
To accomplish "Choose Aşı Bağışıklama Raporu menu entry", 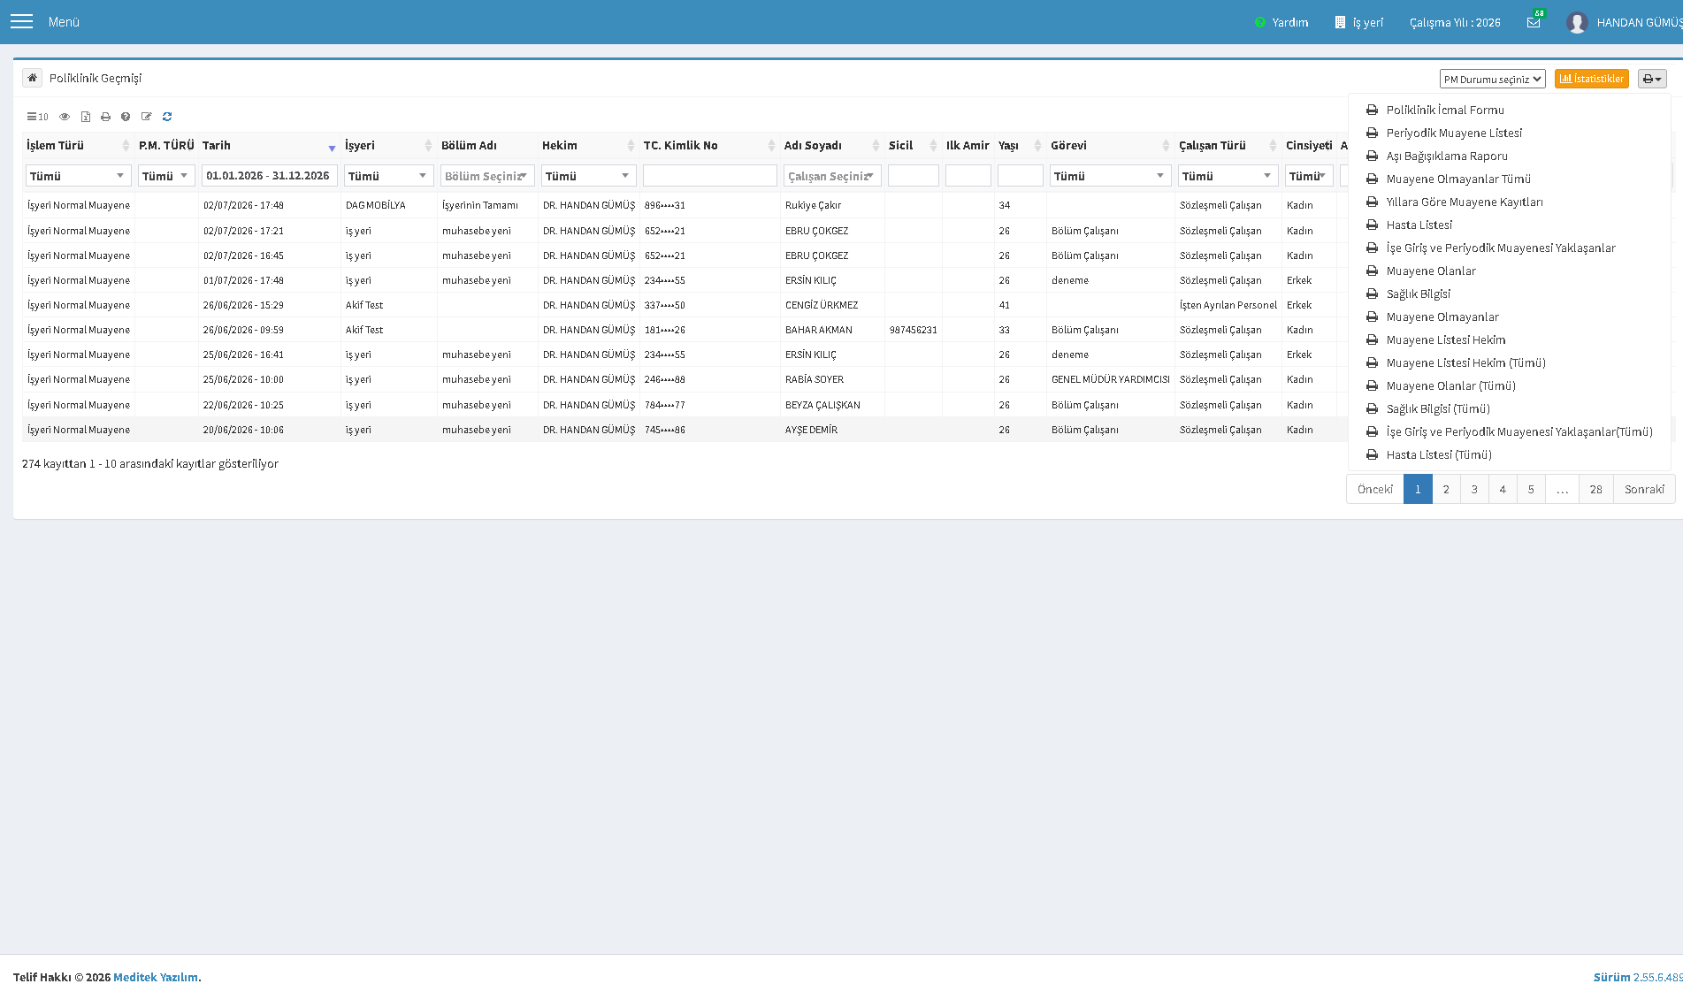I will pos(1446,156).
